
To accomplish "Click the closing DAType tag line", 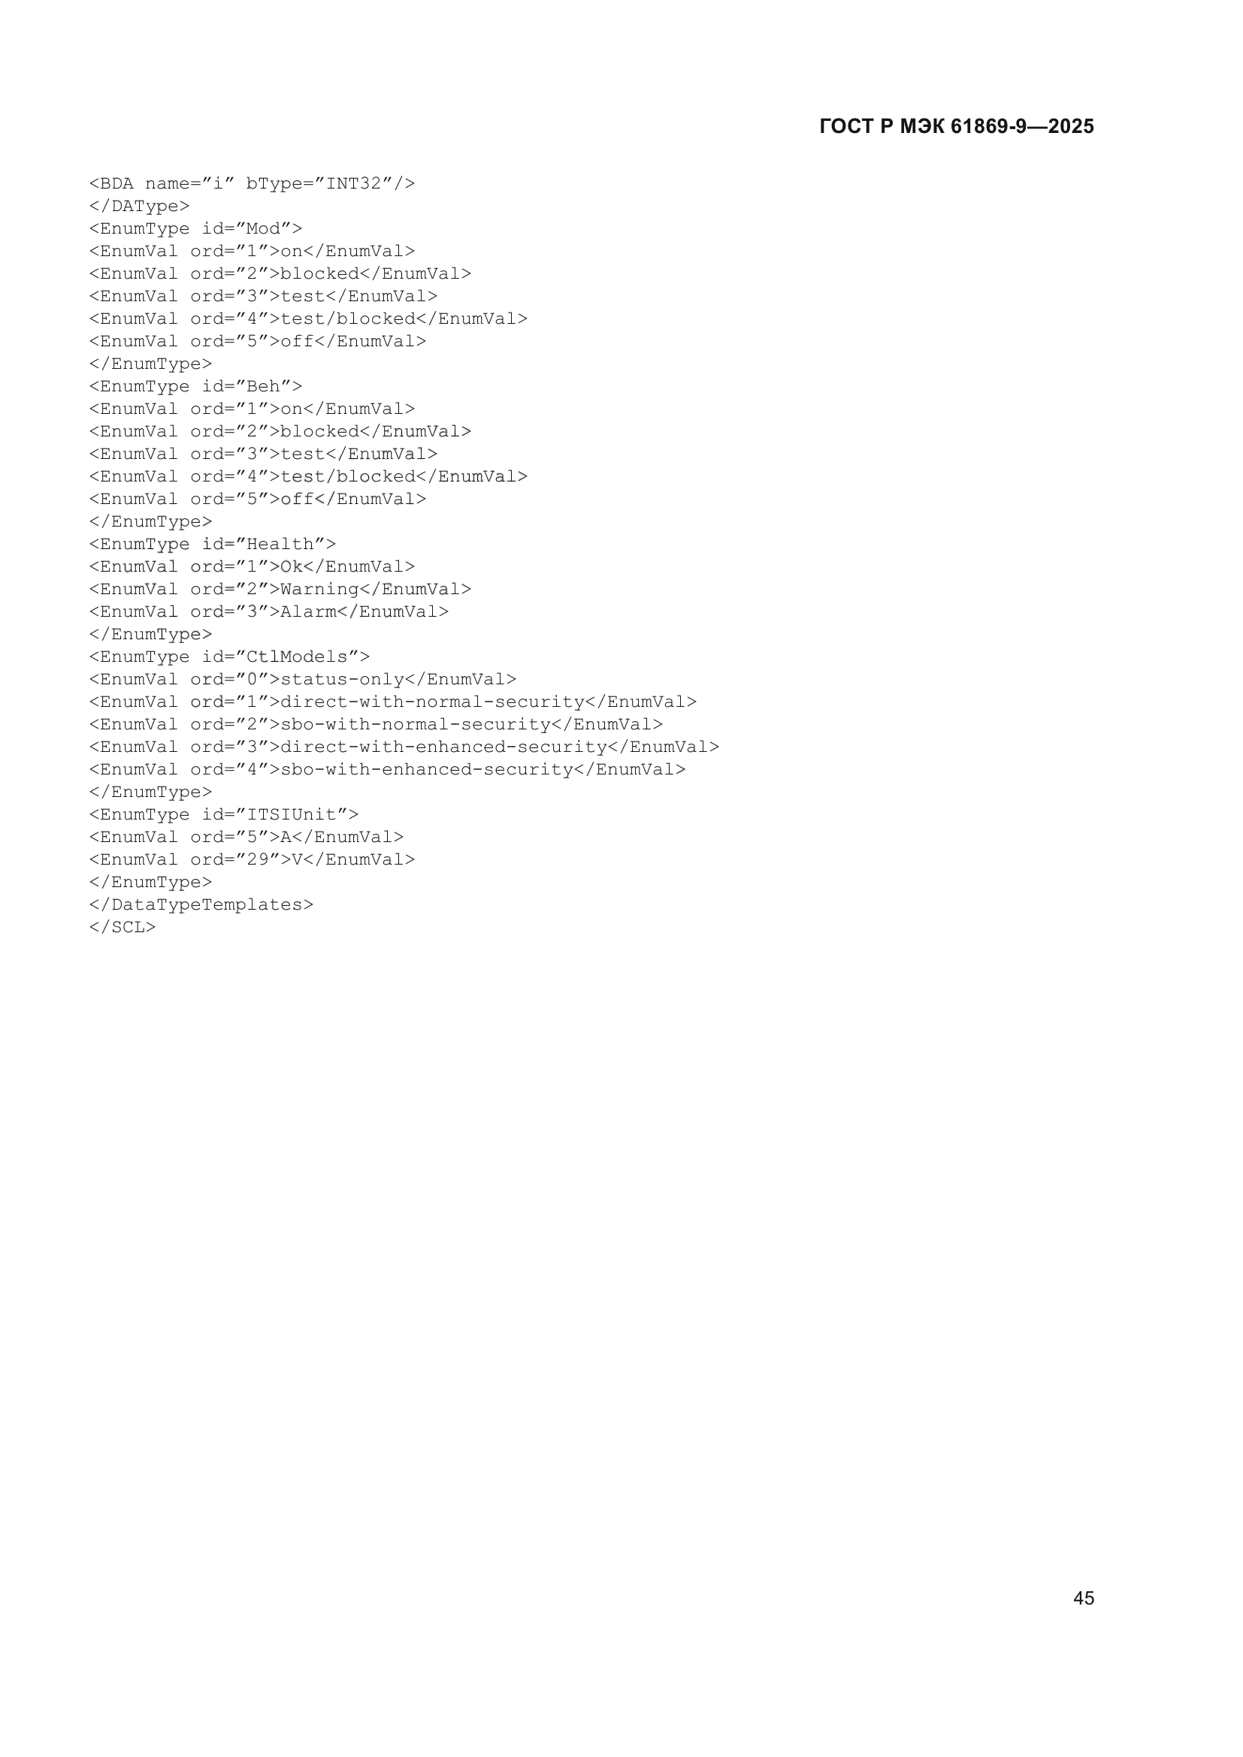I will click(x=139, y=206).
